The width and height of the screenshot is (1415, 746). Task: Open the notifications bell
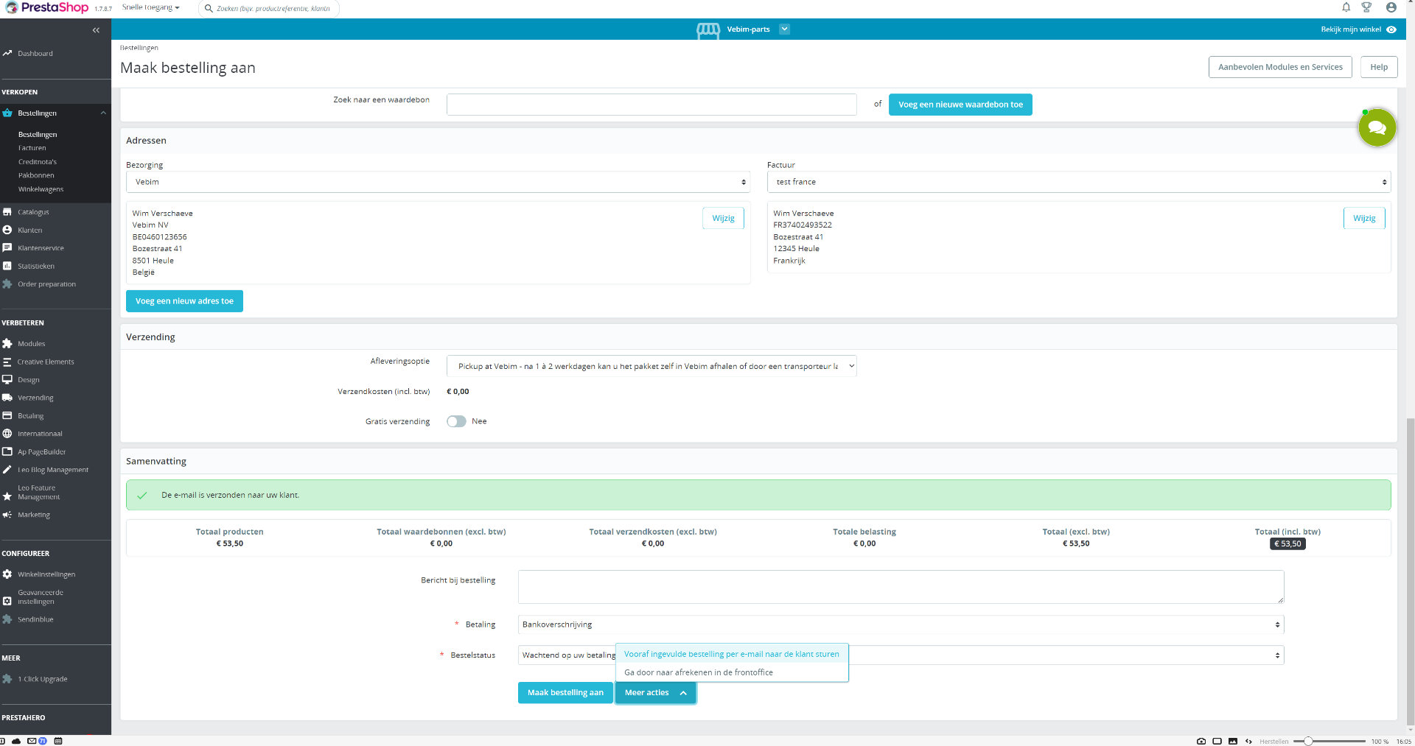point(1346,7)
